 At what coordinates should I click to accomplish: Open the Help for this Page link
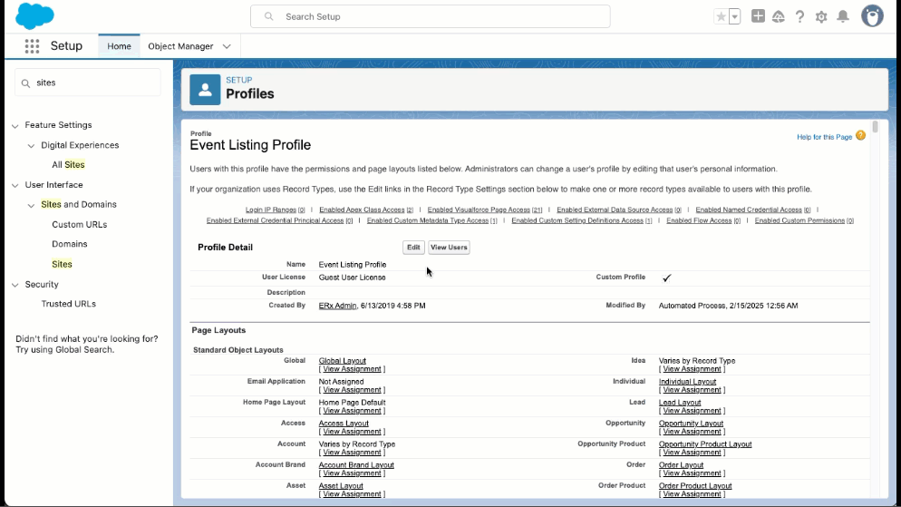click(x=824, y=137)
